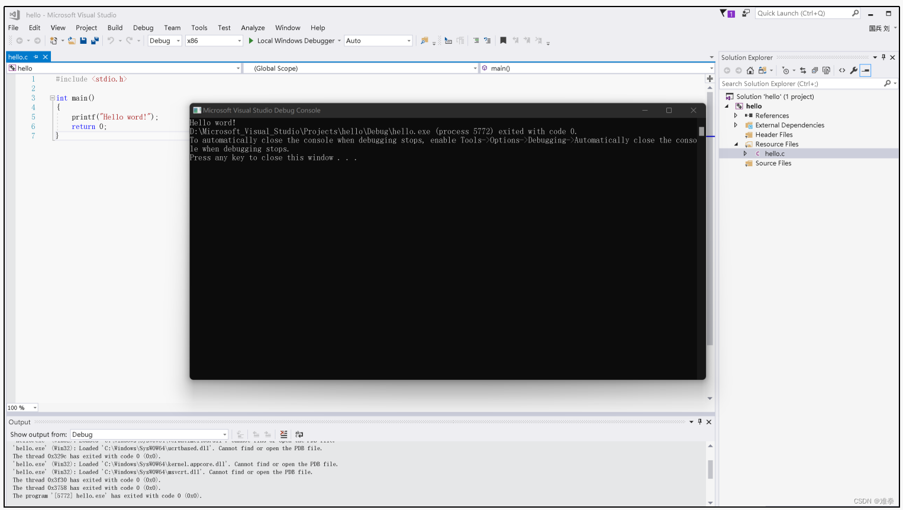Click Home icon in Solution Explorer toolbar

point(750,70)
